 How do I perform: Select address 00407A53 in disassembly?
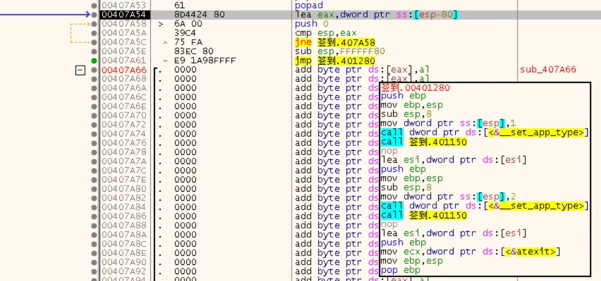point(123,5)
